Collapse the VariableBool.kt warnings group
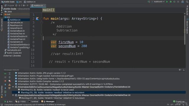The width and height of the screenshot is (189, 106). point(13,87)
